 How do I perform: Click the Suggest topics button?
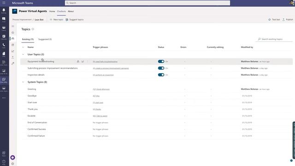click(75, 19)
